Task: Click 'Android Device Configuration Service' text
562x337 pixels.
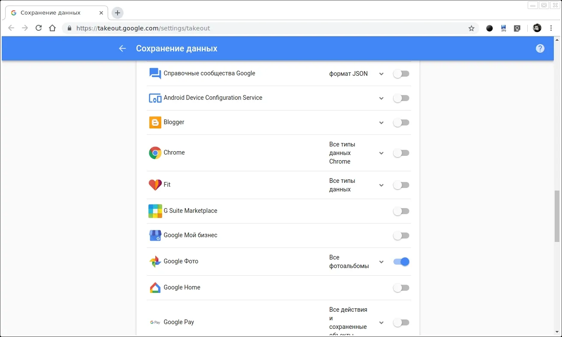Action: (x=213, y=98)
